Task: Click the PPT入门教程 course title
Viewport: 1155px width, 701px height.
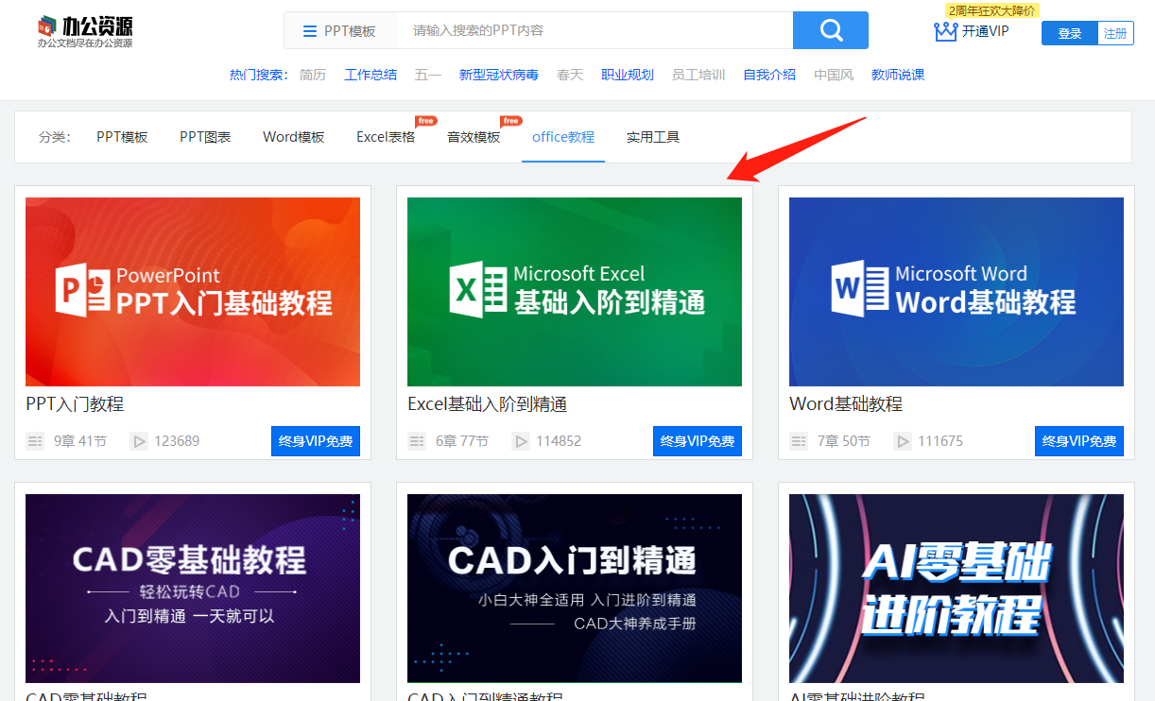Action: tap(75, 404)
